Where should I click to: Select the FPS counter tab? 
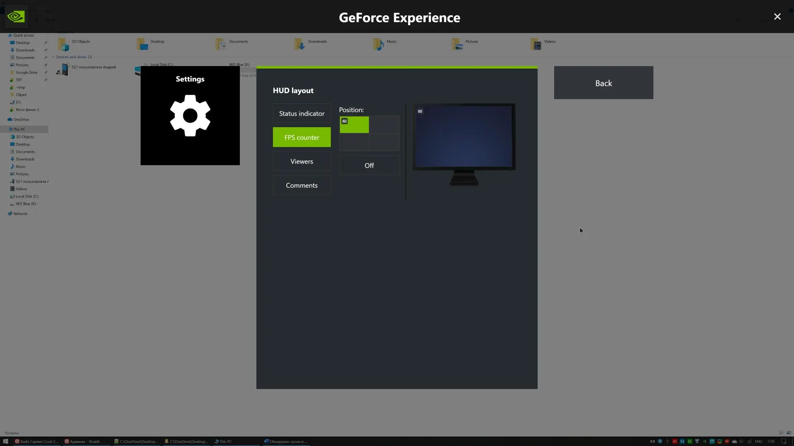[x=302, y=137]
